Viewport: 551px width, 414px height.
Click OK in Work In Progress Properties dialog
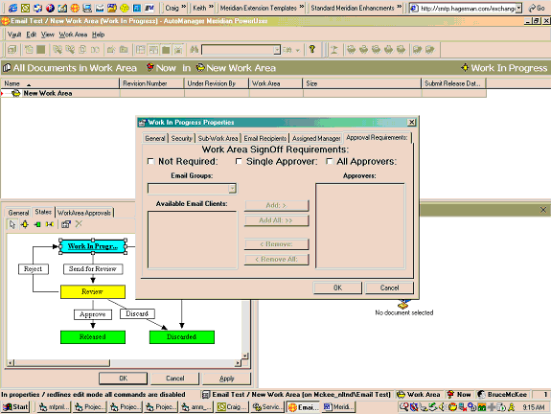337,287
